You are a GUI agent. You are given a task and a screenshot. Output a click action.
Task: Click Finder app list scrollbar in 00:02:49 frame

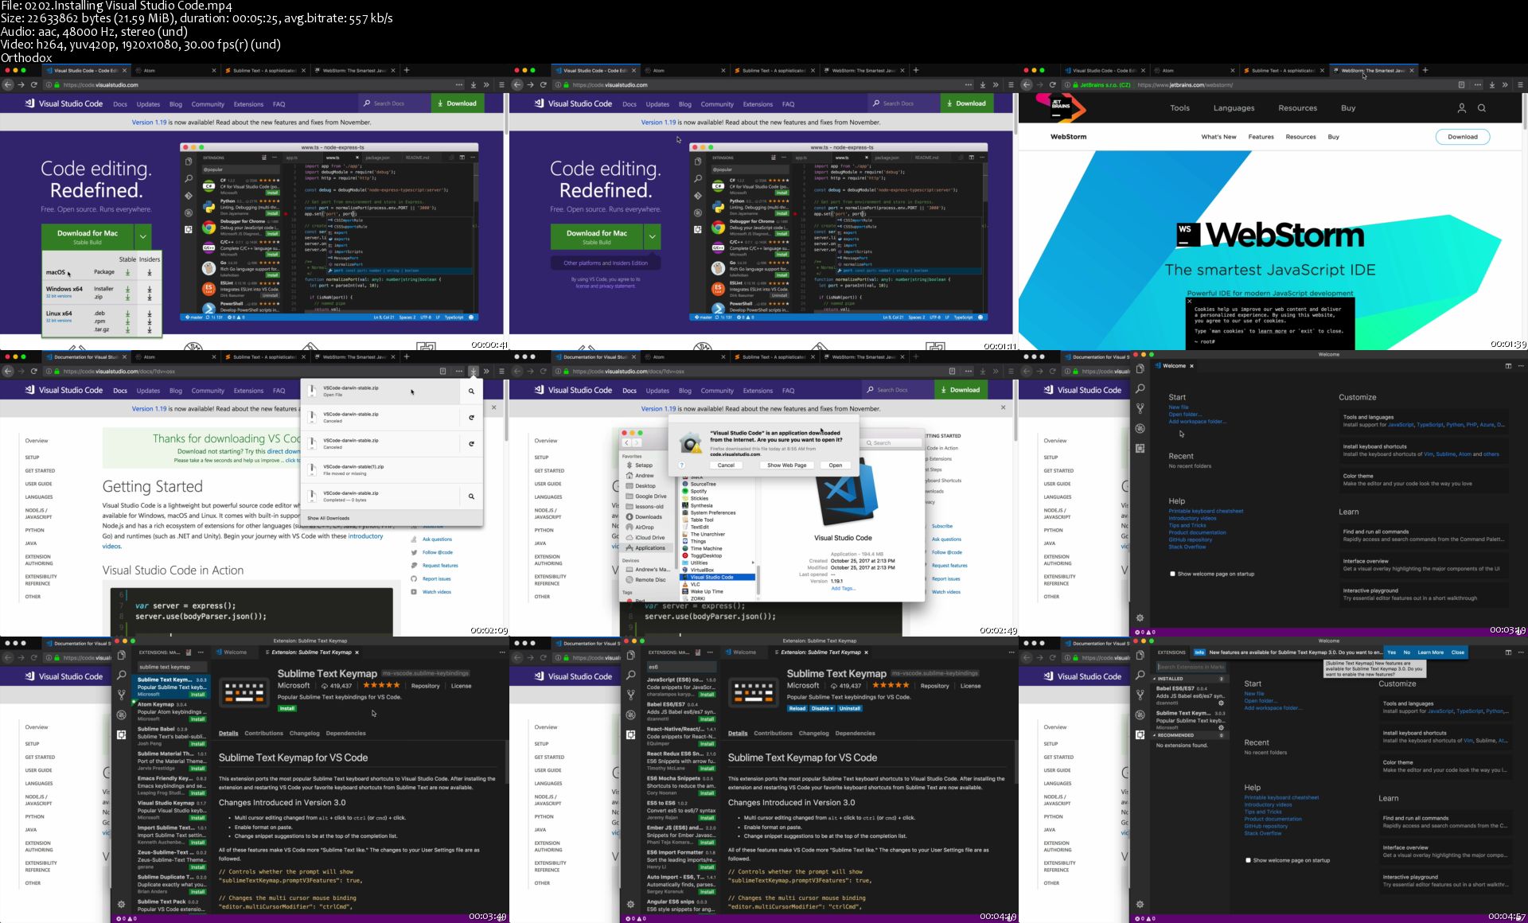click(x=758, y=581)
